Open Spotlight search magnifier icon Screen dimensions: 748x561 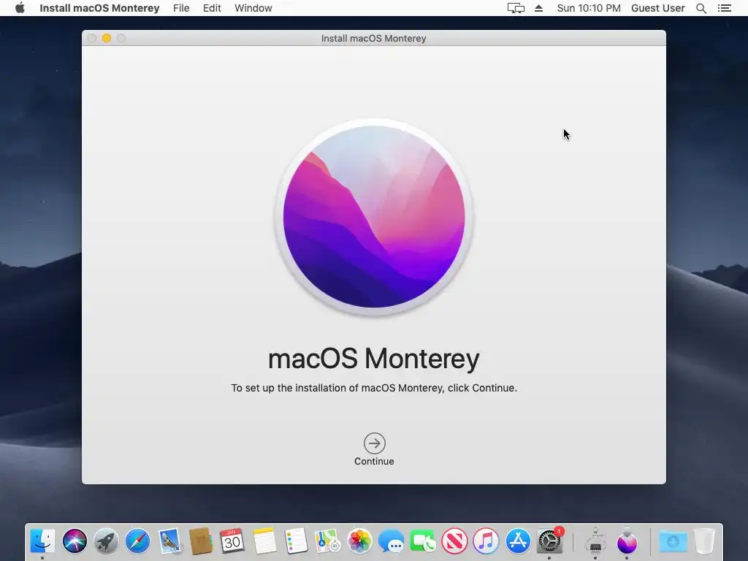tap(701, 8)
